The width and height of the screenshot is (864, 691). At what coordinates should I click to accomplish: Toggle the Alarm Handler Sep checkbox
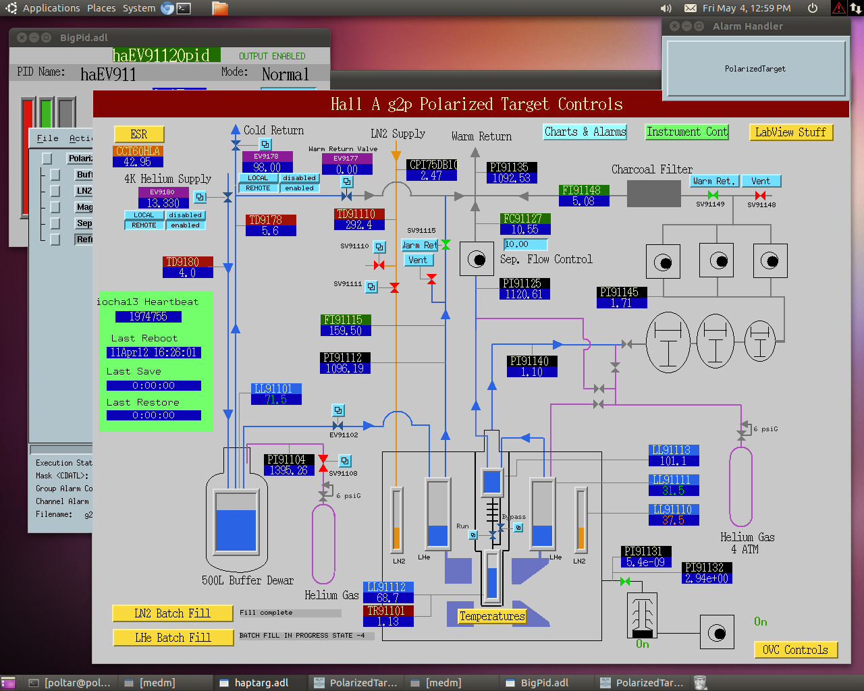55,223
